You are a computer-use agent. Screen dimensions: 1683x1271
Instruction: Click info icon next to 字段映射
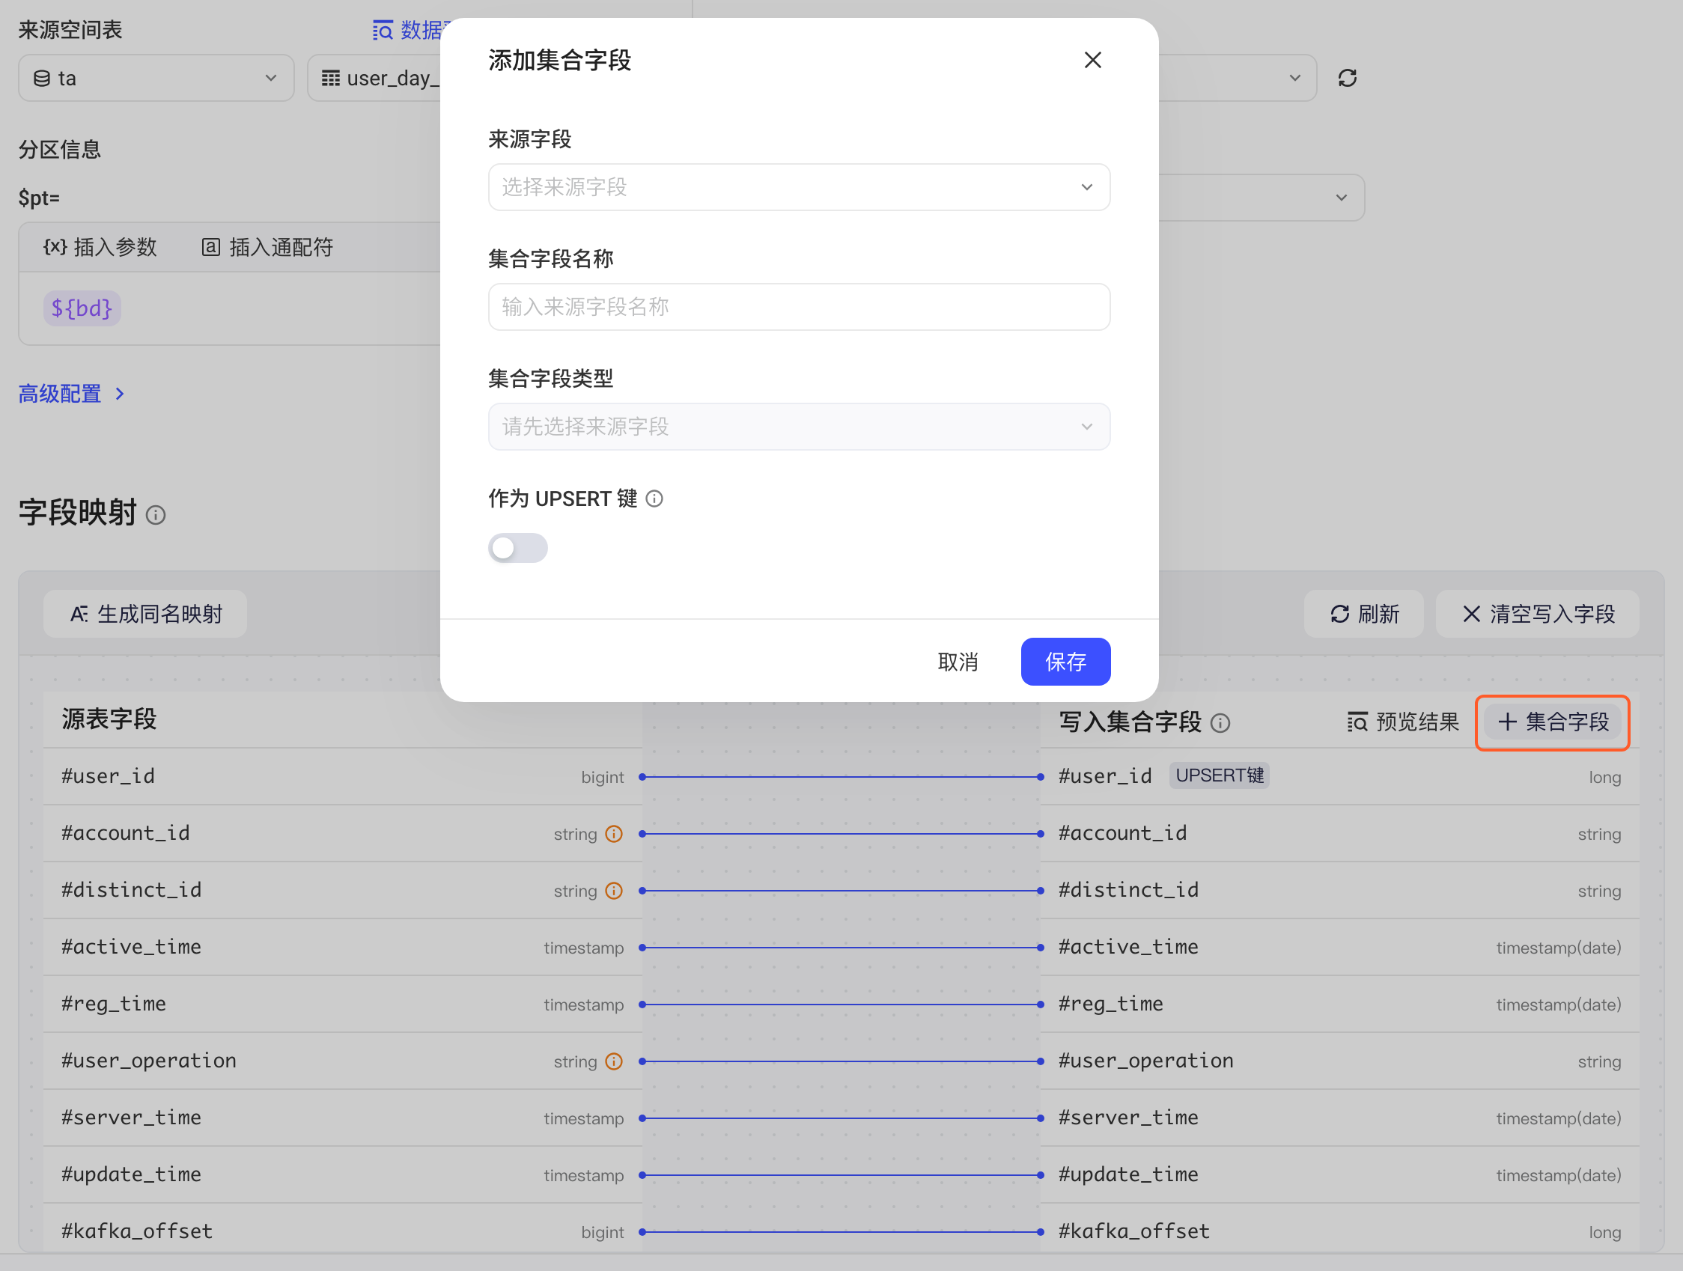tap(156, 515)
